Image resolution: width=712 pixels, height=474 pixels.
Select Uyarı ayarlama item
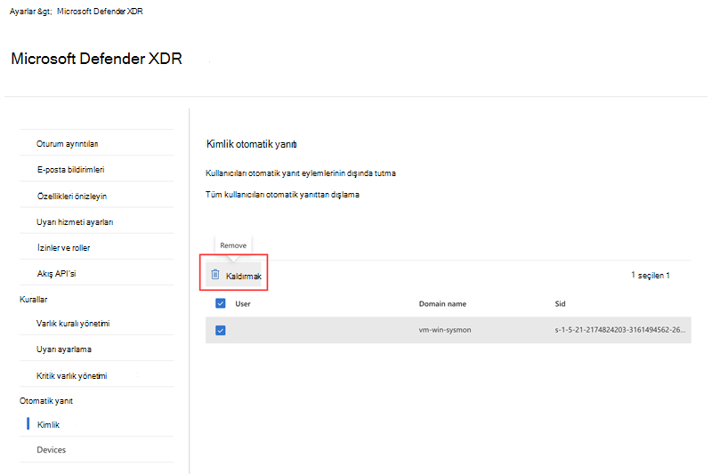click(x=64, y=349)
